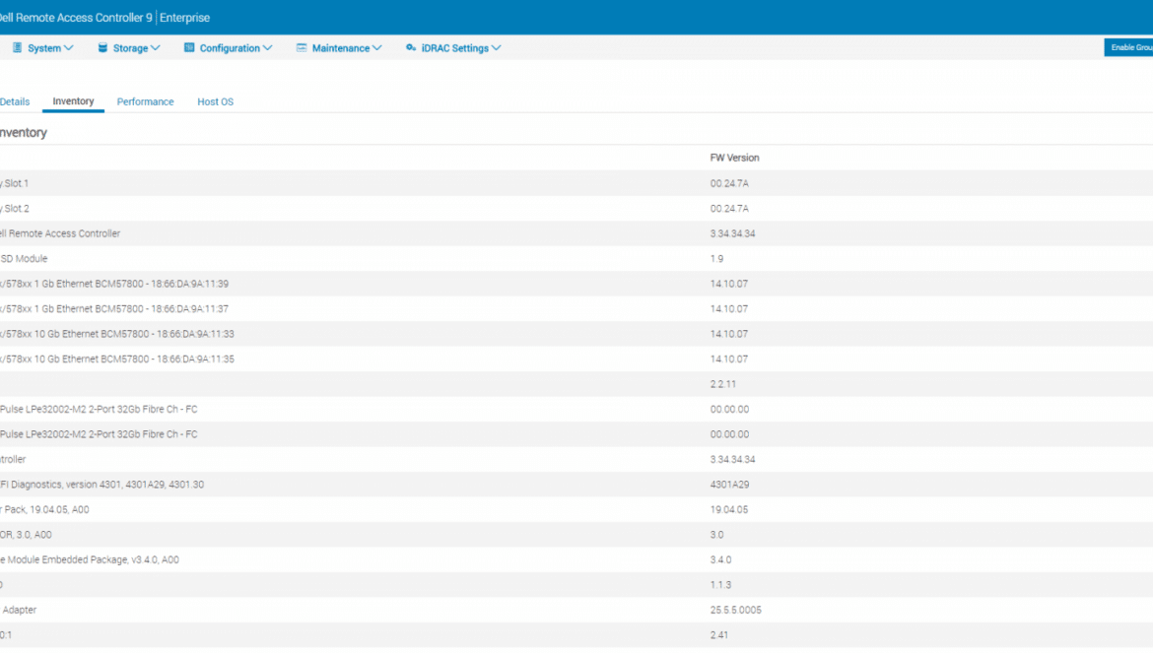
Task: Expand the Maintenance dropdown chevron
Action: pyautogui.click(x=376, y=48)
